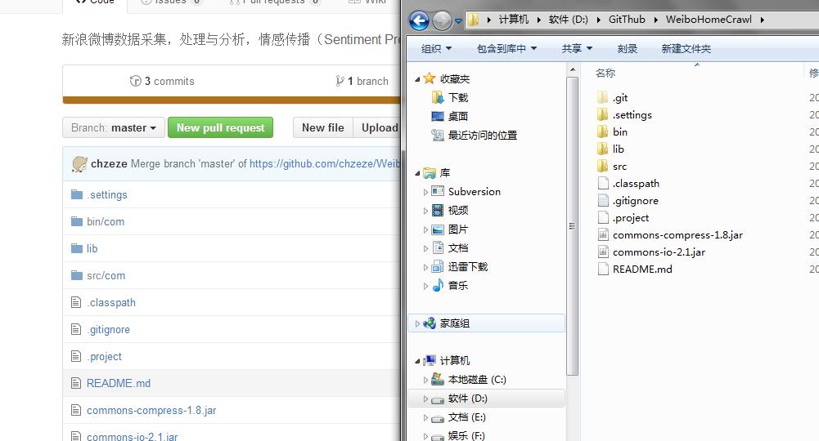Click the New file button on GitHub
The width and height of the screenshot is (819, 441).
(x=323, y=127)
